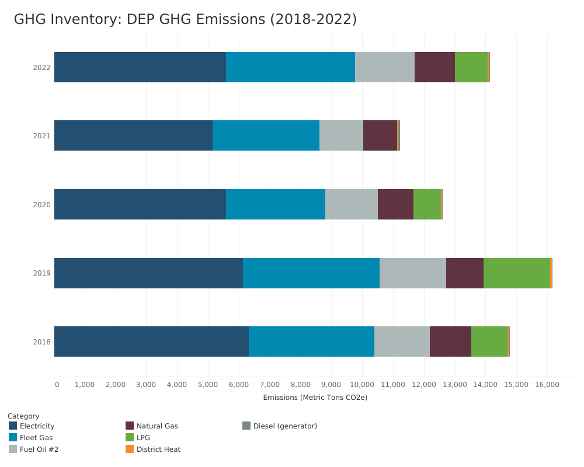This screenshot has width=584, height=467.
Task: Click the Electricity legend color swatch
Action: tap(13, 426)
